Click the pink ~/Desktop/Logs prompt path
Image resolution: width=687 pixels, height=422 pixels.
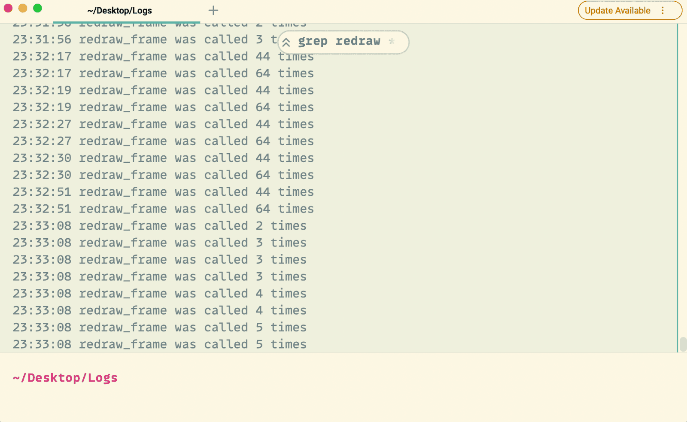click(65, 378)
